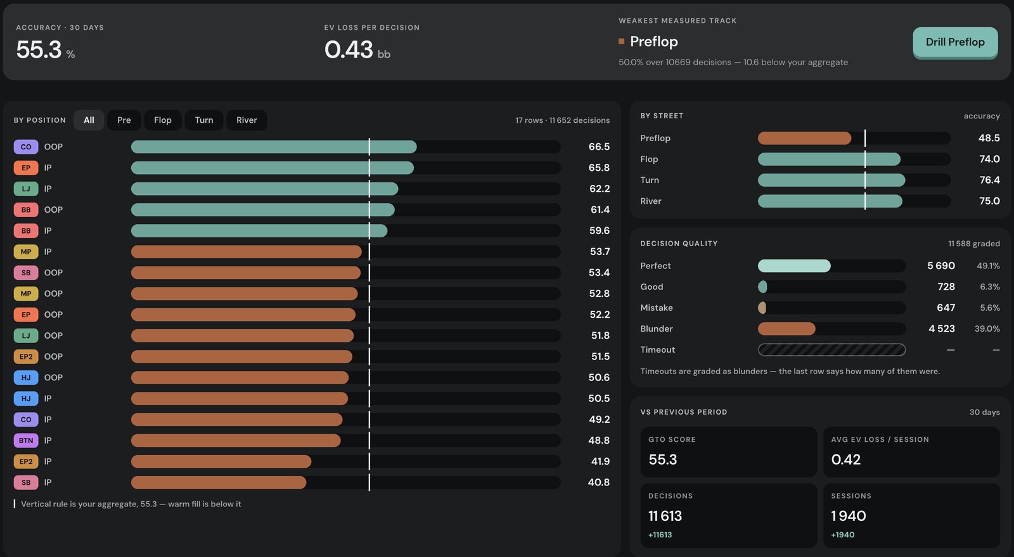Choose the EP2 badge in the IP row

coord(26,461)
